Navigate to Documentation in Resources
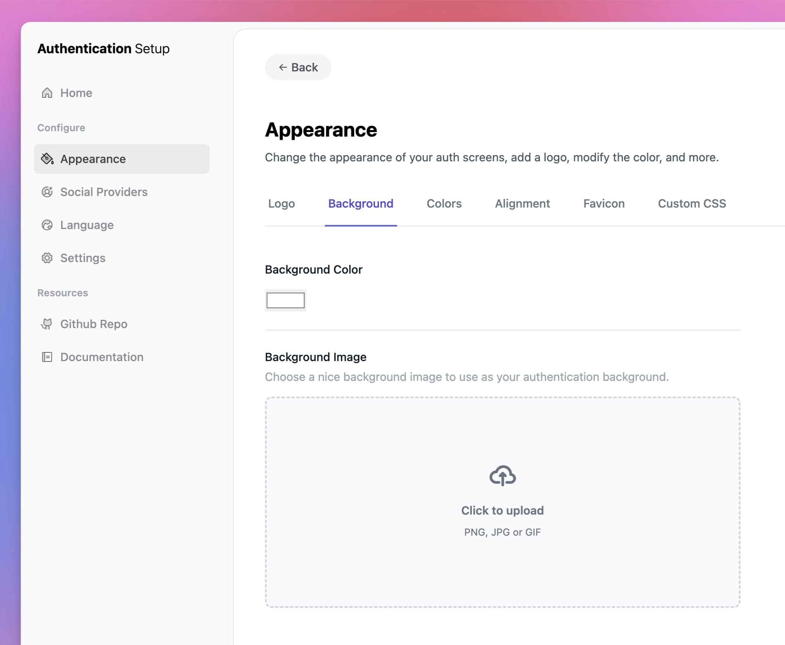The height and width of the screenshot is (645, 785). 102,357
